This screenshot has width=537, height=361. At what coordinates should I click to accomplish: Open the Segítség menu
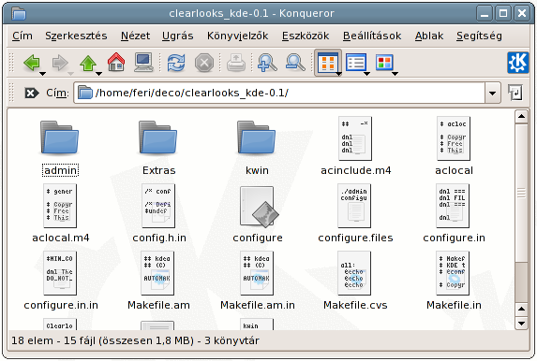point(479,36)
